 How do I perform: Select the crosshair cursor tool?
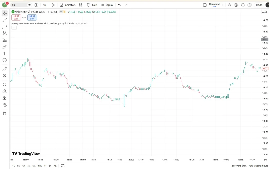click(5, 13)
